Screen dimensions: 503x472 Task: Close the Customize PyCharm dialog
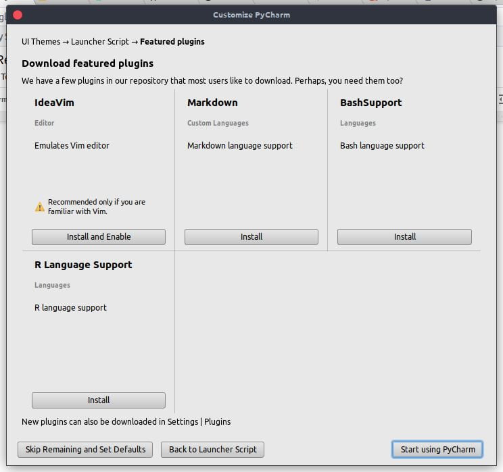tap(18, 15)
